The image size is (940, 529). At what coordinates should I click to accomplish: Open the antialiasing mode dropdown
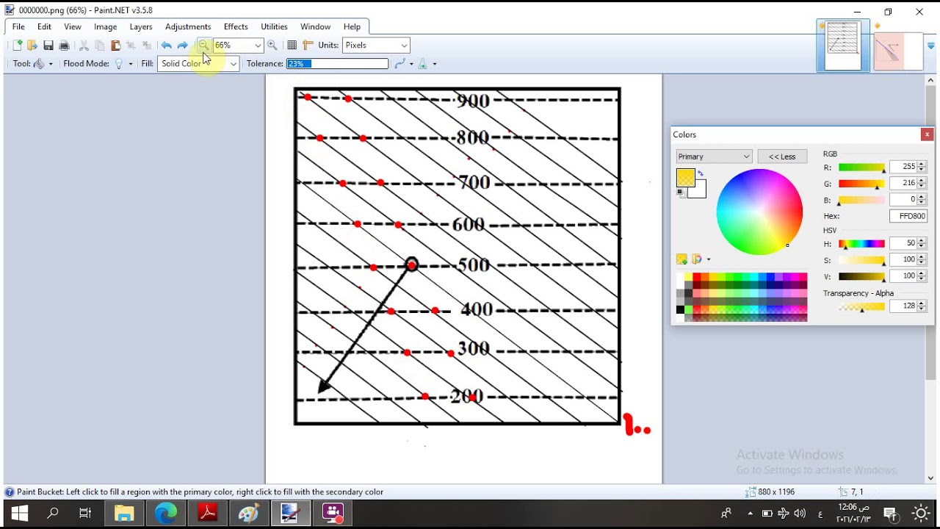pos(404,64)
